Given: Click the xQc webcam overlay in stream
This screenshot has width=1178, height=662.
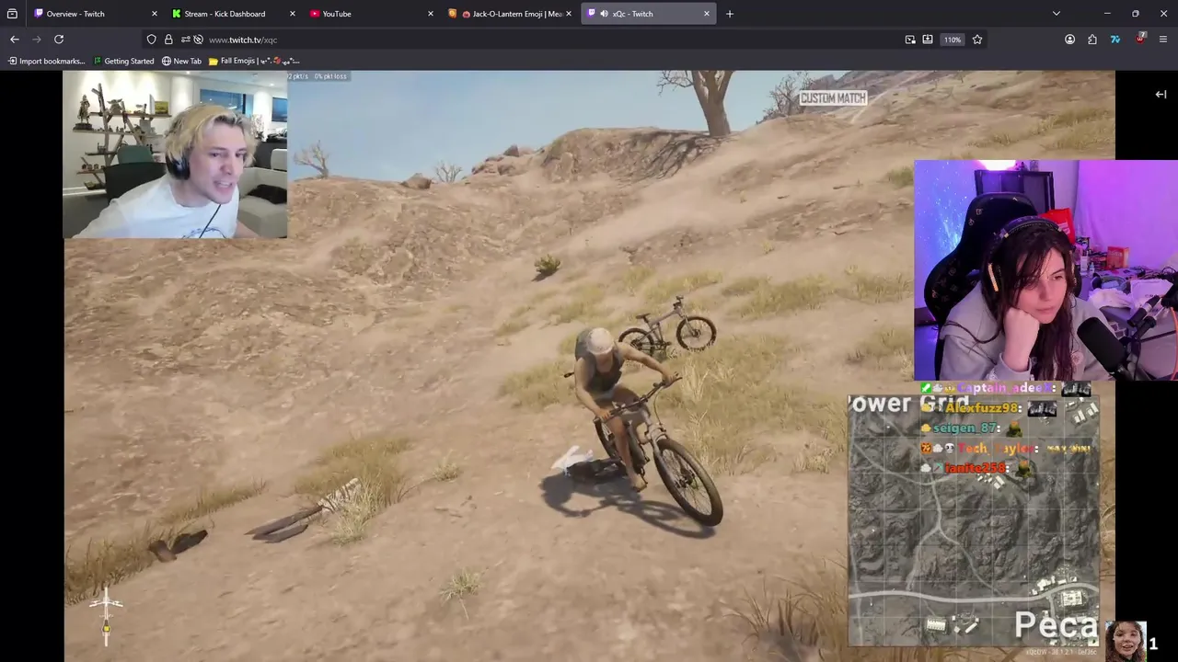Looking at the screenshot, I should point(175,154).
